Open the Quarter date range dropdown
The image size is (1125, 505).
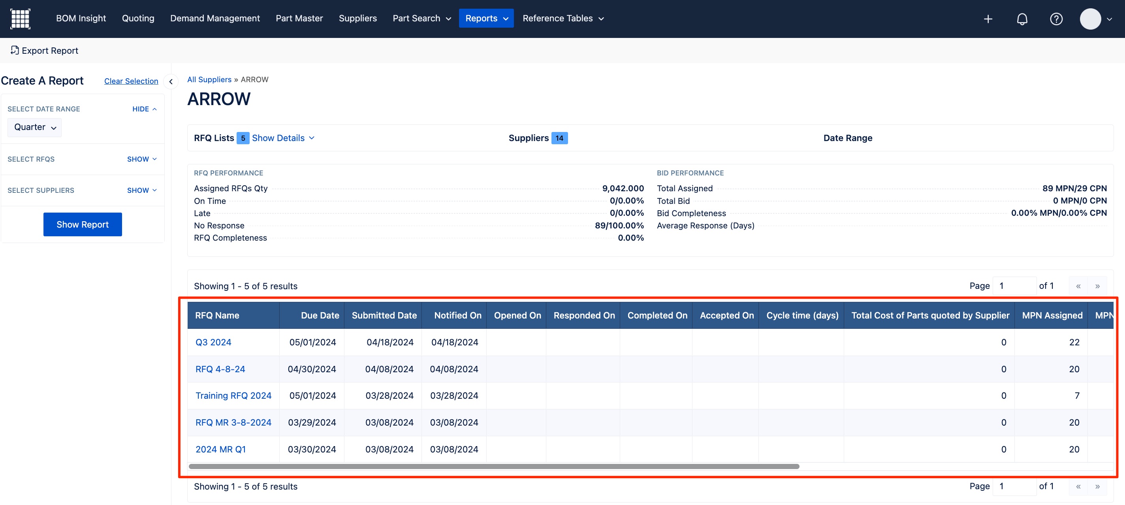[x=34, y=128]
